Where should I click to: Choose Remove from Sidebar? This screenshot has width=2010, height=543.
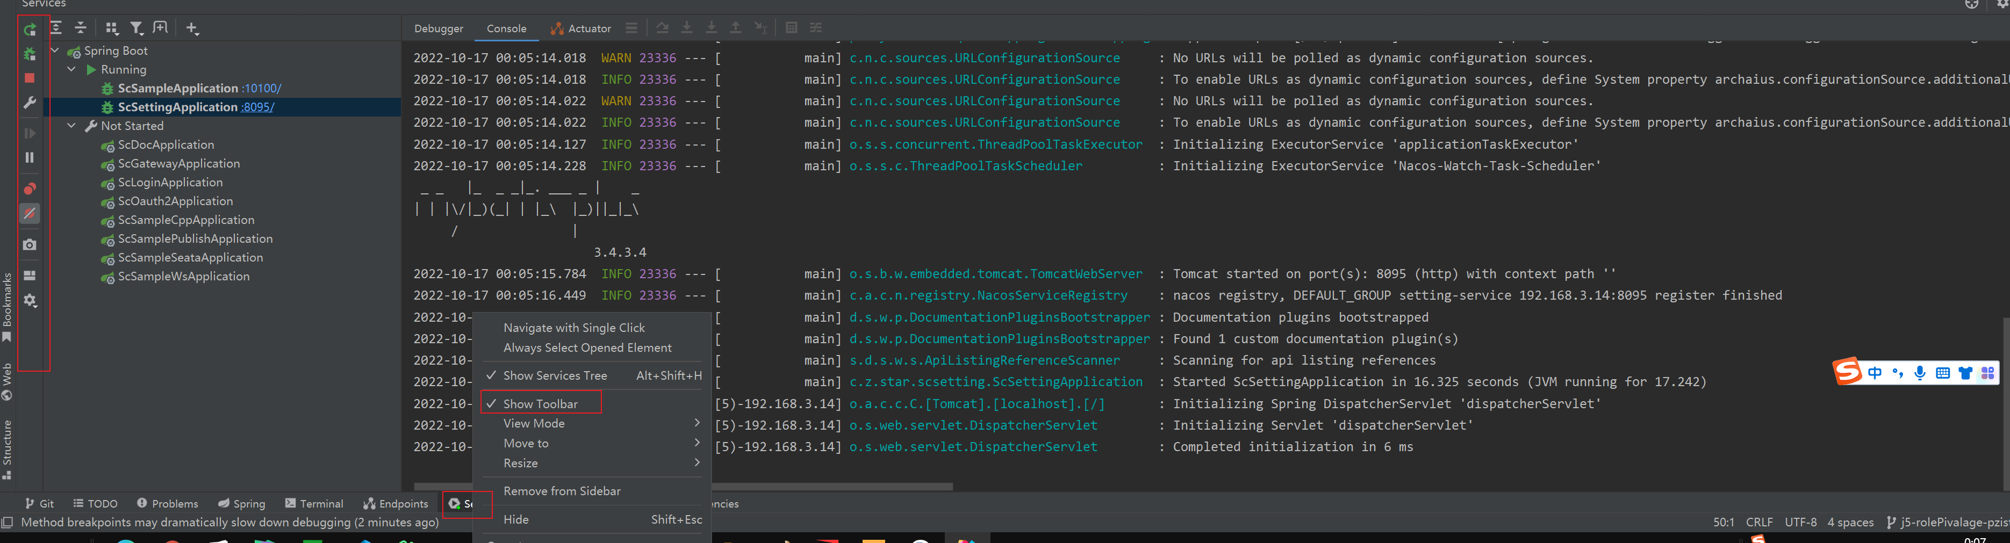click(592, 491)
